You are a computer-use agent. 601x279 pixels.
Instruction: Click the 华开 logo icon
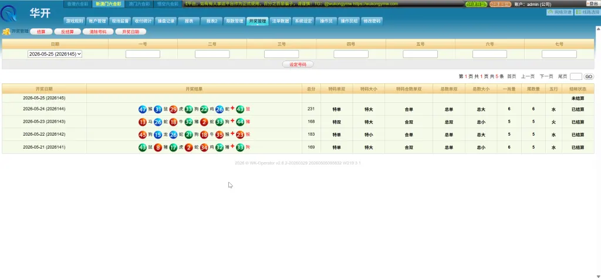click(8, 14)
